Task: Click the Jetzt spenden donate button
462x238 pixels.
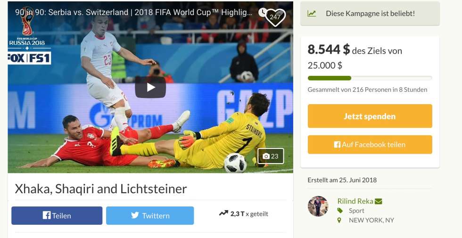Action: pyautogui.click(x=370, y=116)
